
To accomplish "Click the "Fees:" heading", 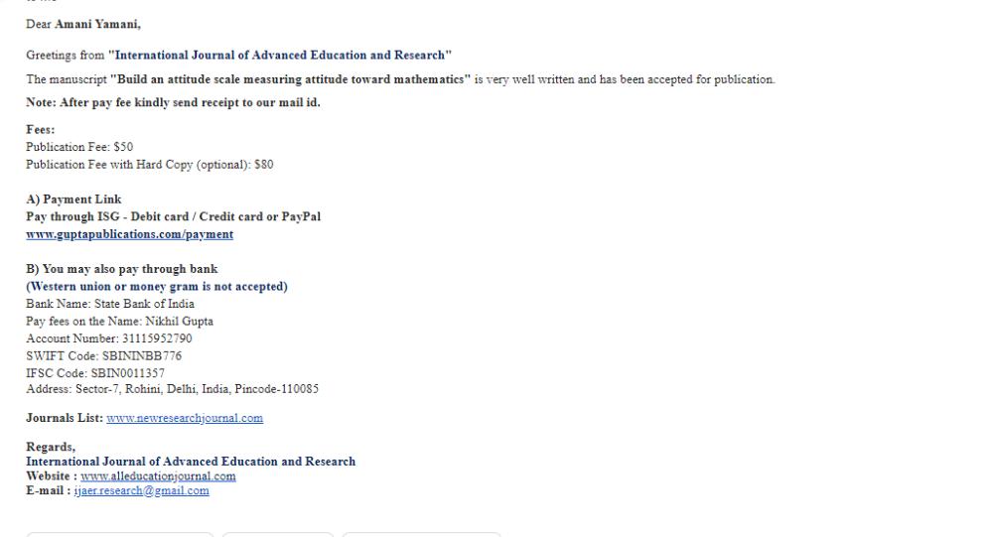I will click(41, 130).
